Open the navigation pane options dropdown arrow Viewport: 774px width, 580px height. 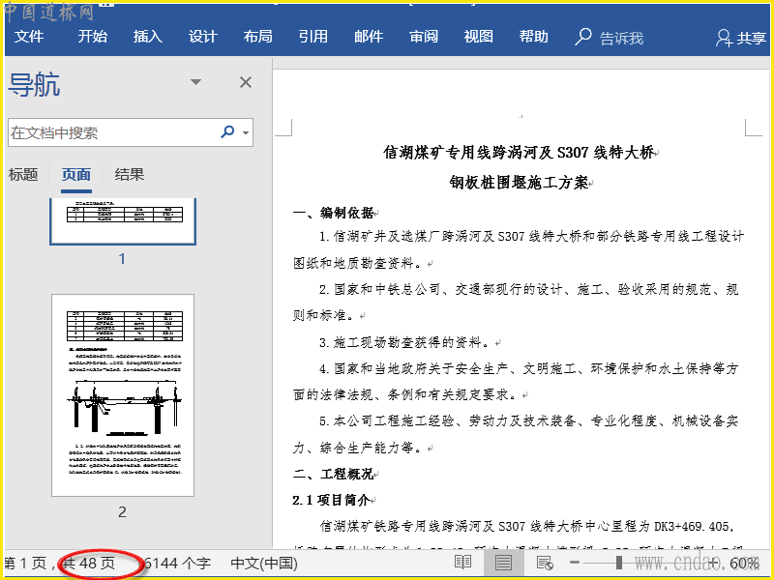point(196,82)
